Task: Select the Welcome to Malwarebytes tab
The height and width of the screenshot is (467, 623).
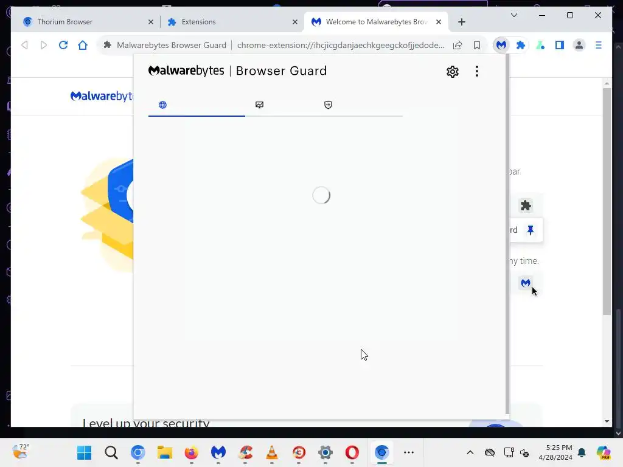Action: [375, 22]
